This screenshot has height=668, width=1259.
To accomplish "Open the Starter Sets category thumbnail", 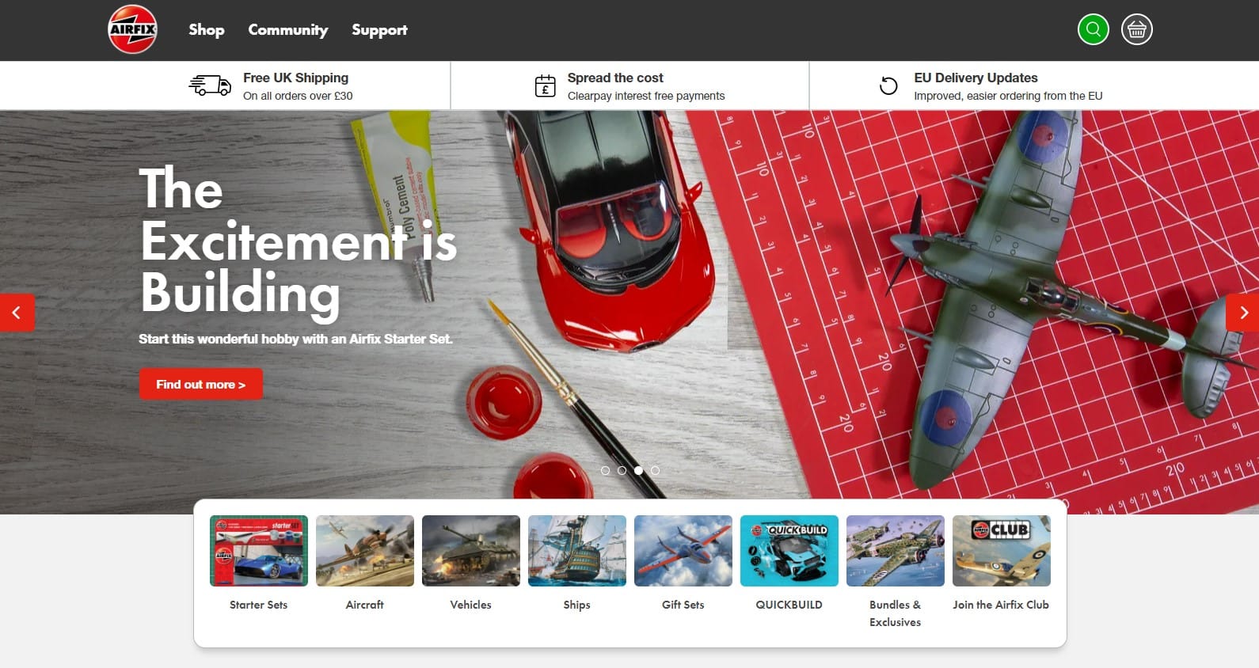I will 259,551.
